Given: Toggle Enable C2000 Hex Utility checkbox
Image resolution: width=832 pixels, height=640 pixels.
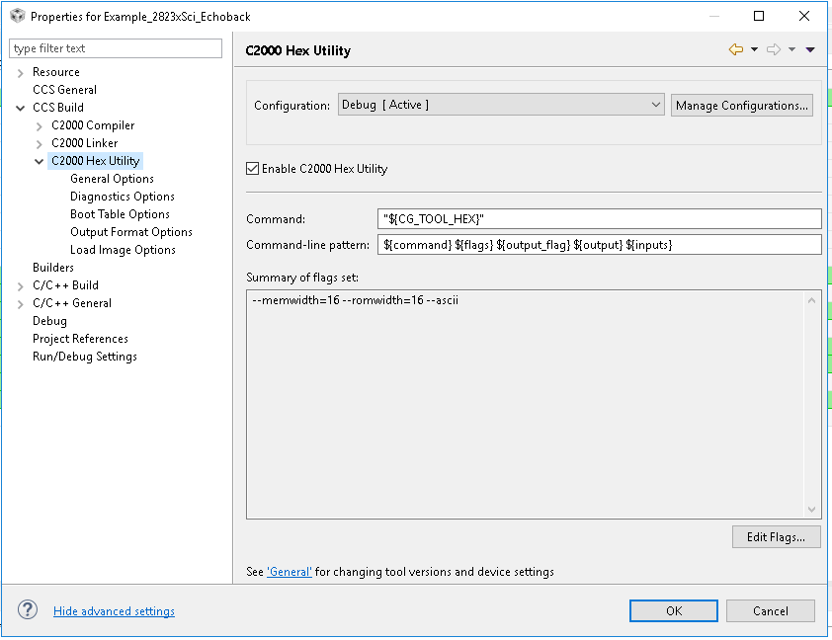Looking at the screenshot, I should (252, 169).
